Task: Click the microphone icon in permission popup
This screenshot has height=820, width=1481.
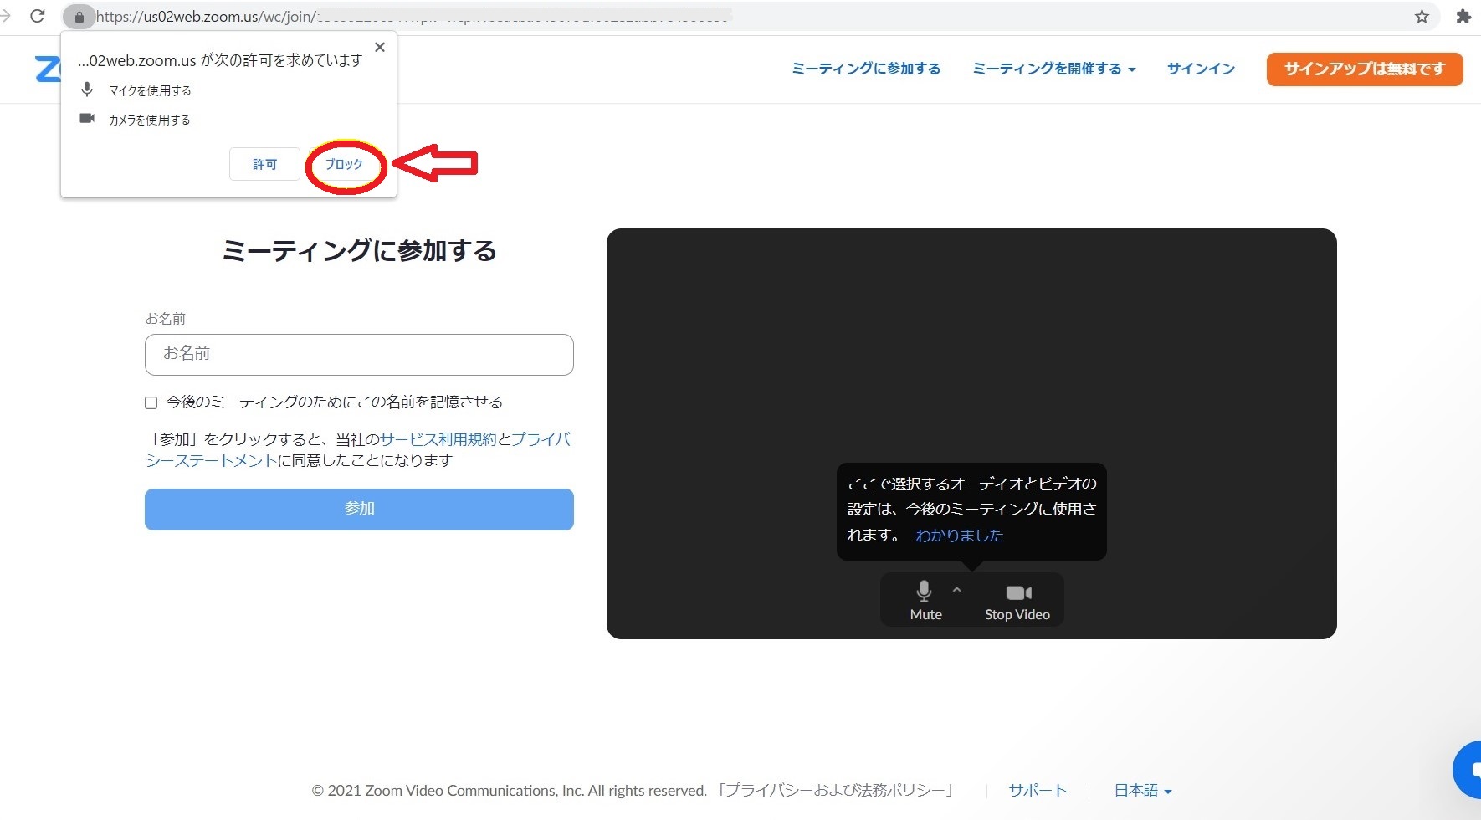Action: [x=87, y=89]
